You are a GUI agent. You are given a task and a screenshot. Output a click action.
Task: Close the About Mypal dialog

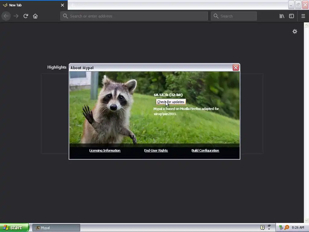pos(236,67)
